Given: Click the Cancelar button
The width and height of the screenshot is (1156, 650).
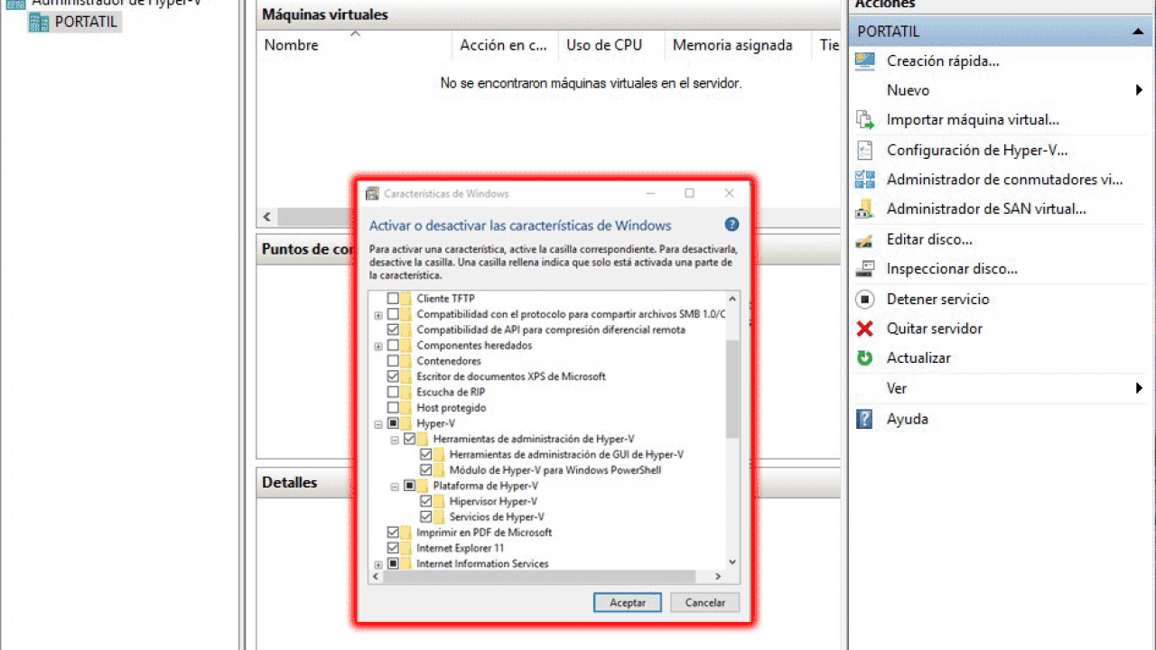Looking at the screenshot, I should [705, 602].
